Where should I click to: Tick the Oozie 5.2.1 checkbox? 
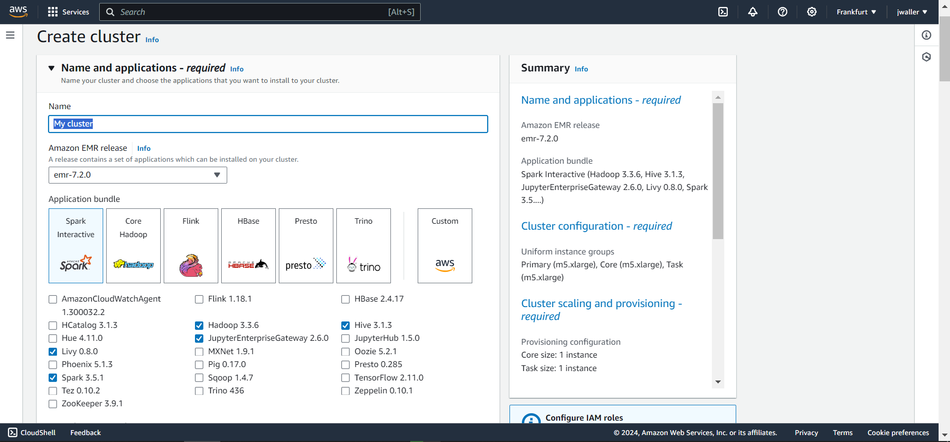coord(345,352)
